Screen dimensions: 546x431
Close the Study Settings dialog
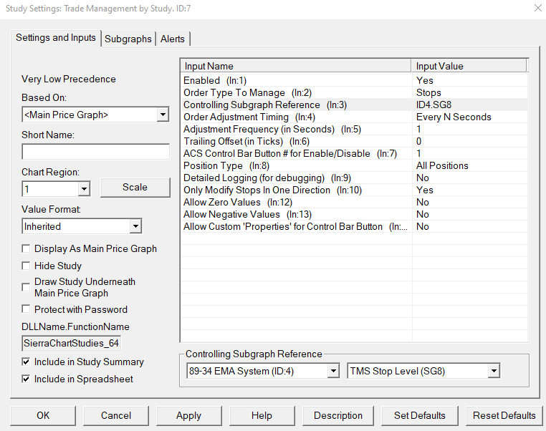pos(538,8)
